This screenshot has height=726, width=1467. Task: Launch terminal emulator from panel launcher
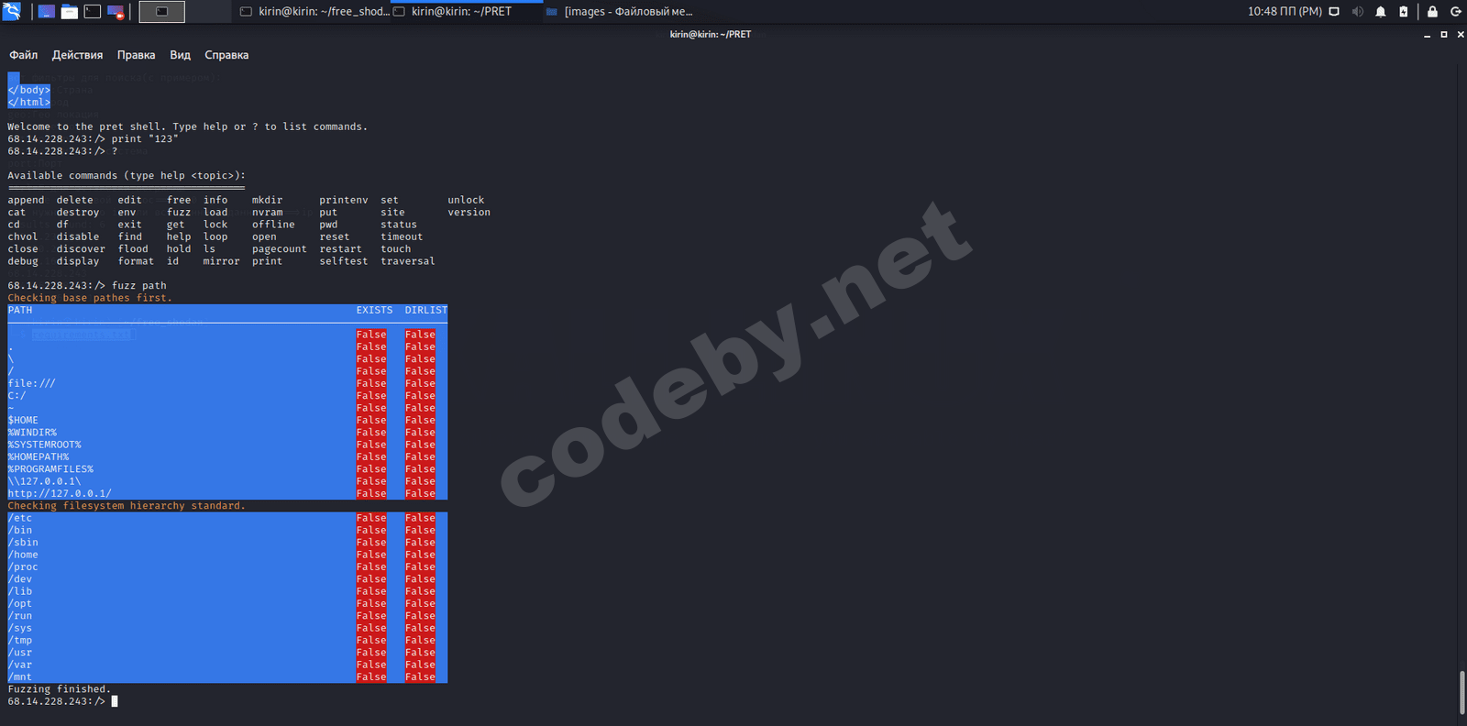[x=93, y=12]
